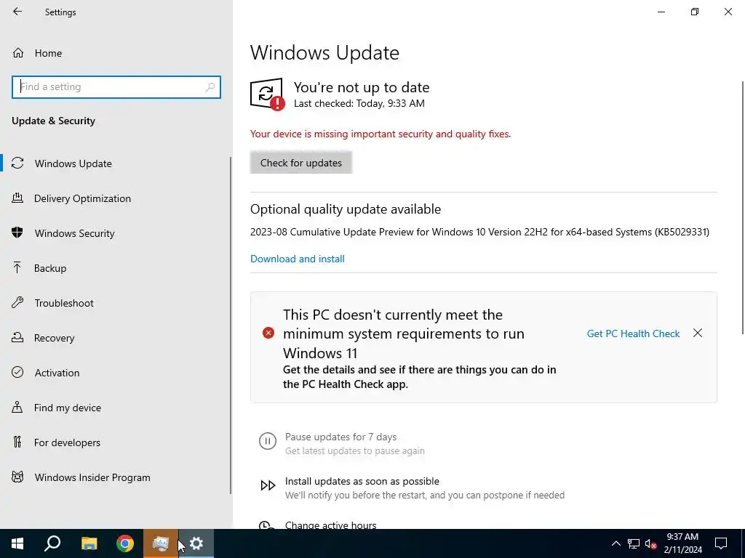Click the Windows Security shield icon
The width and height of the screenshot is (745, 558).
[17, 232]
